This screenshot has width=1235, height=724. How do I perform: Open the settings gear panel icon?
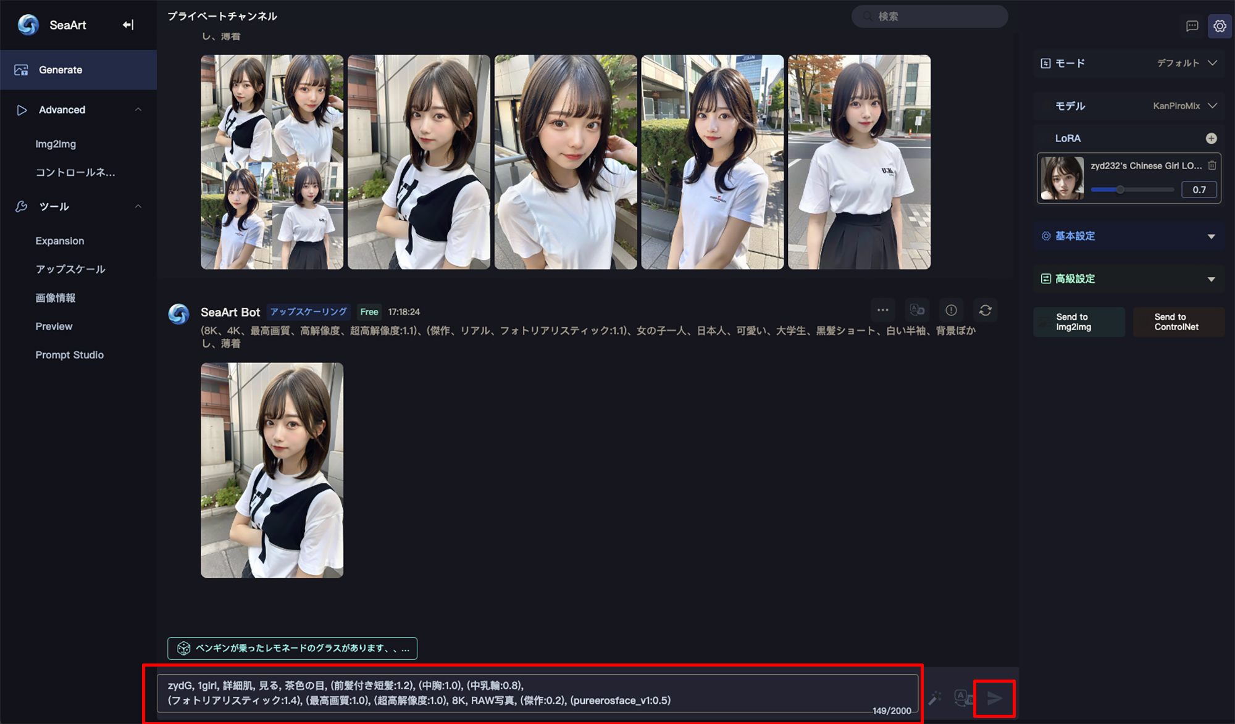[1220, 26]
